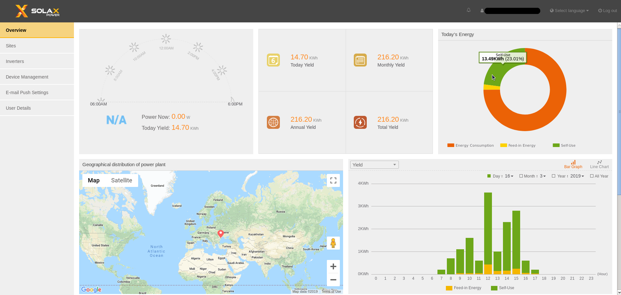Click the notification bell icon
This screenshot has width=621, height=295.
(x=469, y=10)
